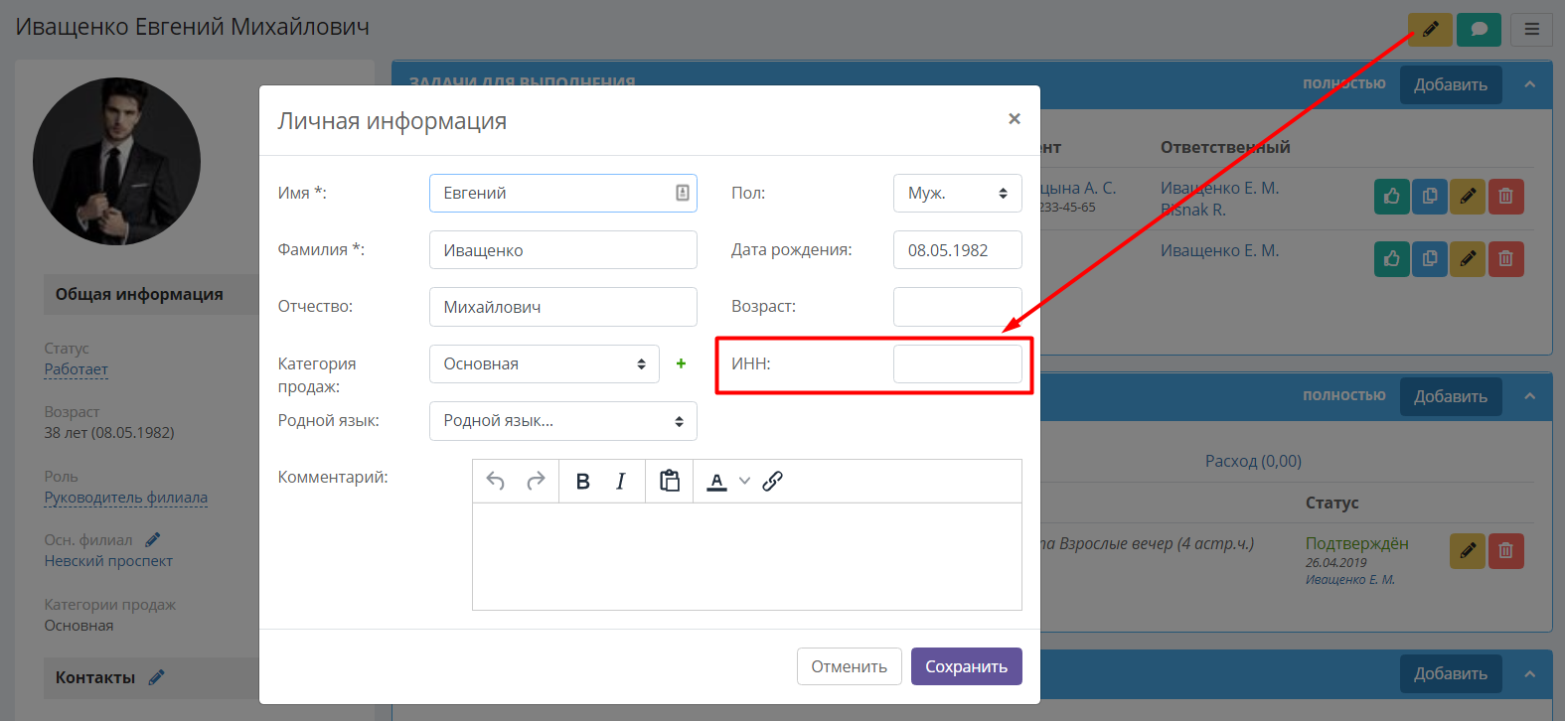Open the Работает status link
The width and height of the screenshot is (1565, 721).
[77, 369]
